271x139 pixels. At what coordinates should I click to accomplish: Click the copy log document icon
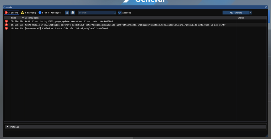(73, 13)
